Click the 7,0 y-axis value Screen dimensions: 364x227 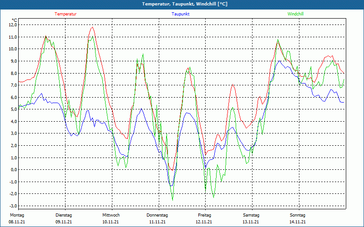pos(14,85)
